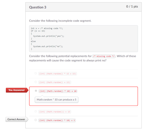Click 'Consider the following incomplete code segment.' text
The height and width of the screenshot is (130, 144).
(x=60, y=21)
